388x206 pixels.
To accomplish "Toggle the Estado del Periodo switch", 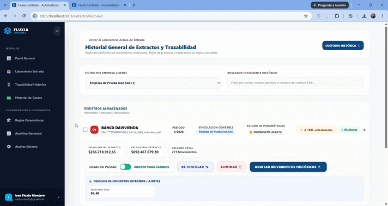I will click(x=125, y=167).
